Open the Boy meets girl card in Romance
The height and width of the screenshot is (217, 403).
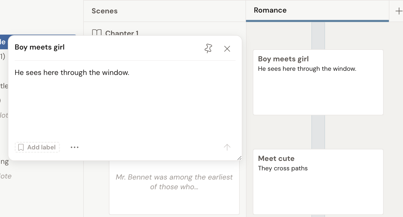[x=318, y=82]
